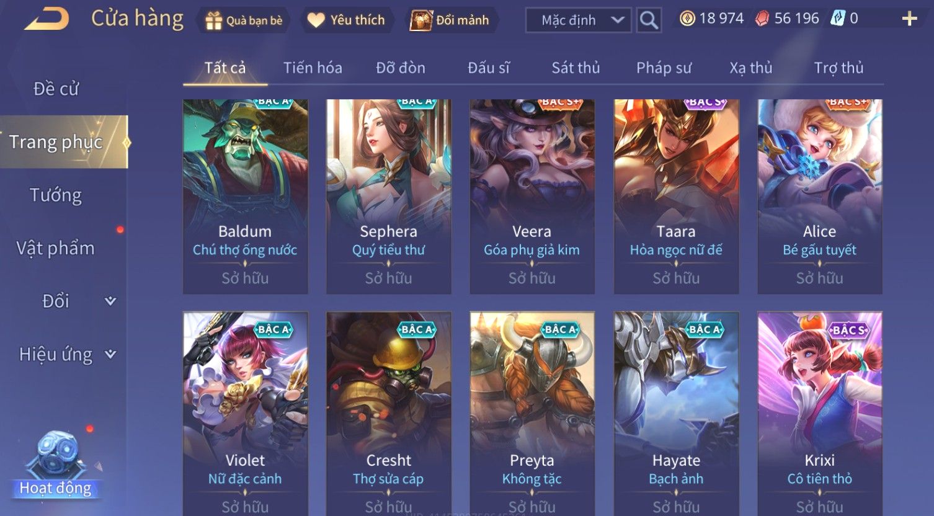Click the red ruby gem icon

click(x=762, y=19)
